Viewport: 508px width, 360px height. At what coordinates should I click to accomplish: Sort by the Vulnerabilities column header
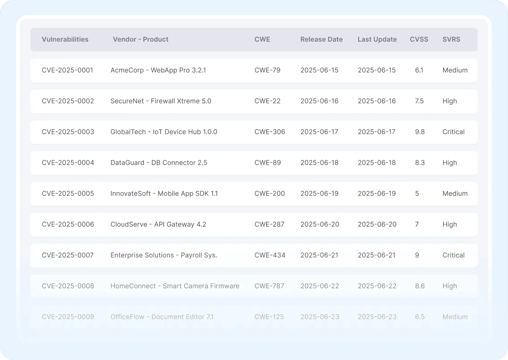click(x=65, y=39)
